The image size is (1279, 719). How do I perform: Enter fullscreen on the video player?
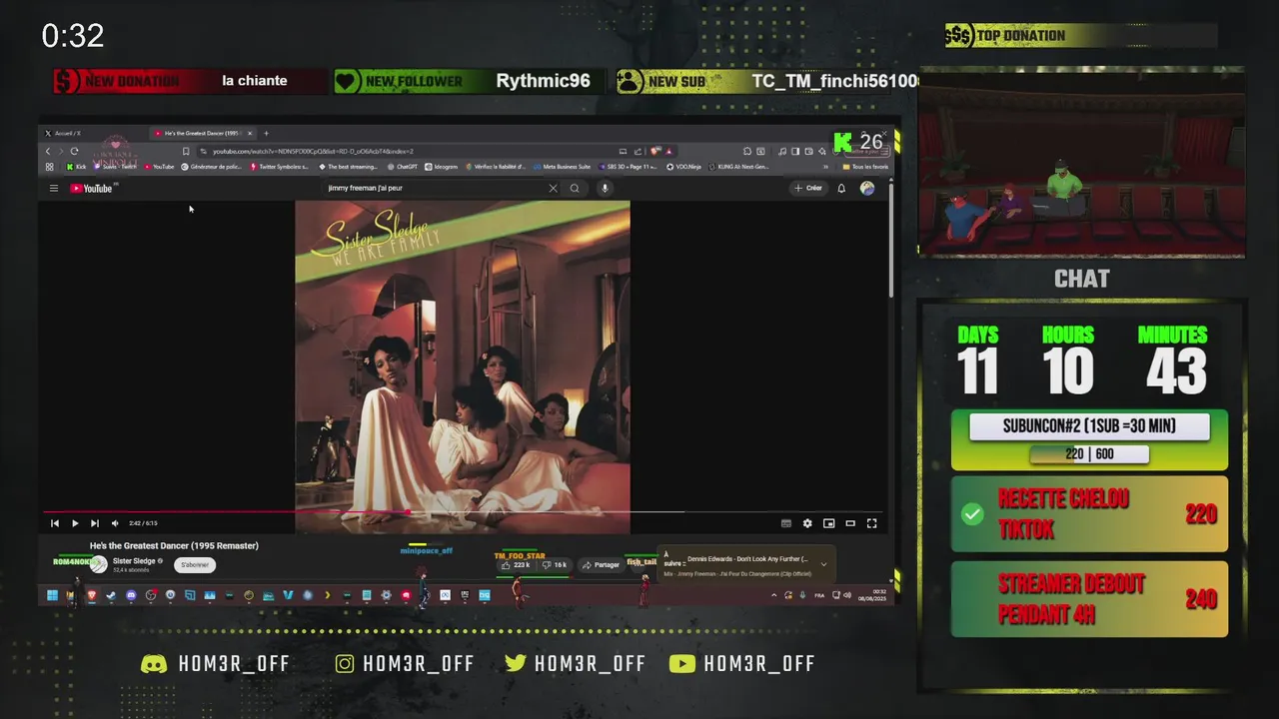point(871,523)
